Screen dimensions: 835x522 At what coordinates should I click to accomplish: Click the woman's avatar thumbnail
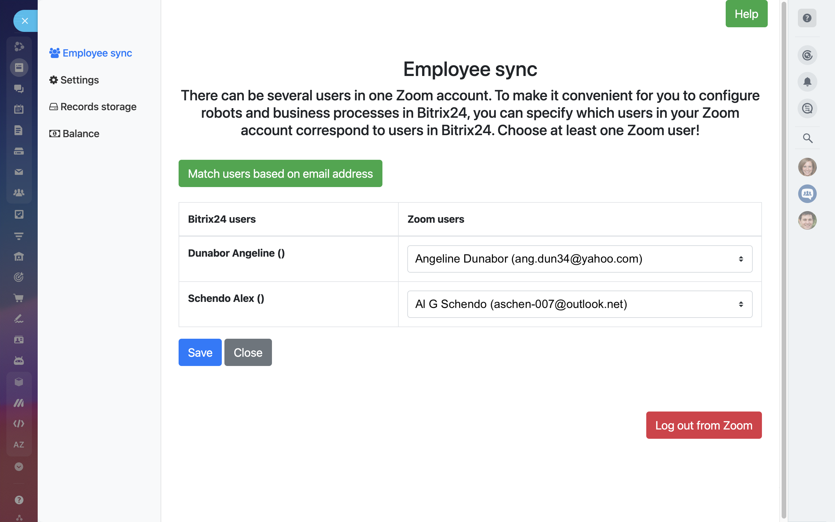[807, 167]
